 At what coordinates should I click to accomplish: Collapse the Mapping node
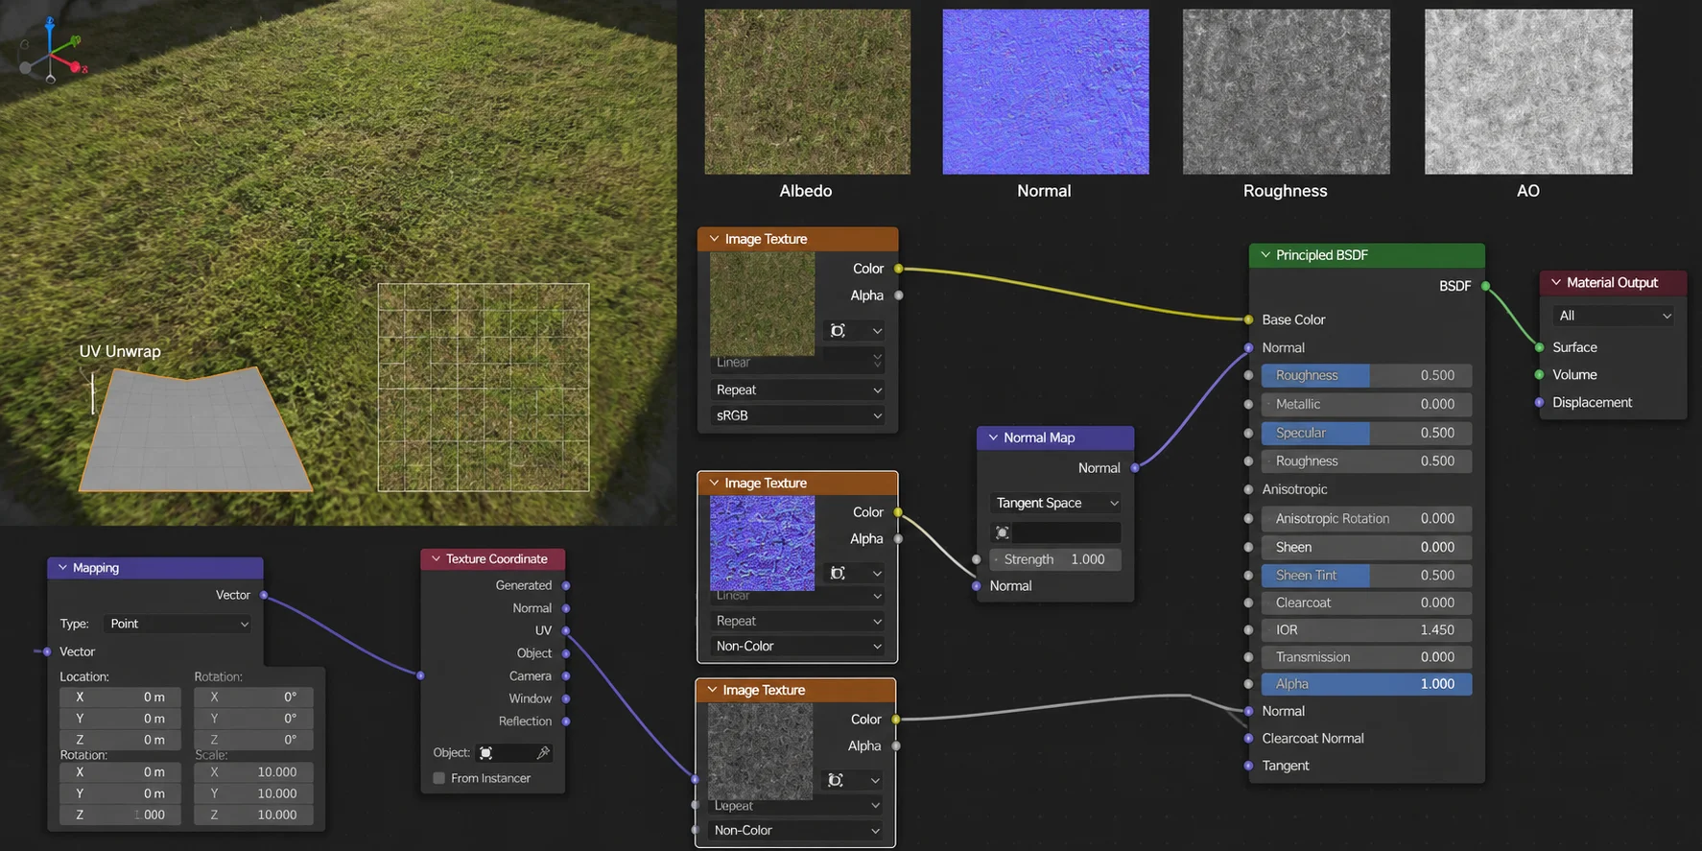(x=63, y=568)
